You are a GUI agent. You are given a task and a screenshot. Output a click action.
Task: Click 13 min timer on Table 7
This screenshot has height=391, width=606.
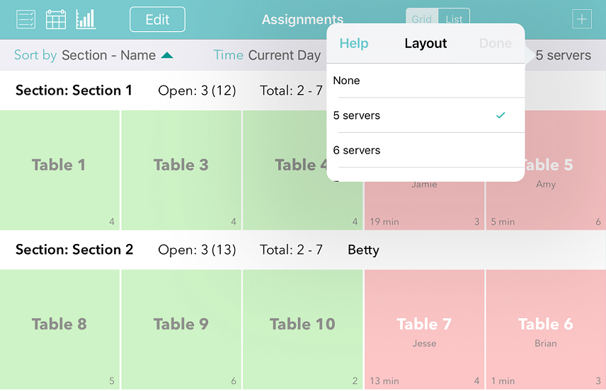[x=384, y=381]
